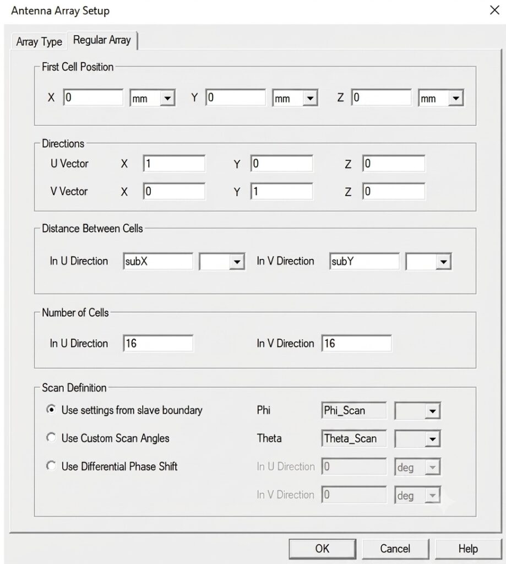Select Use Custom Scan Angles option
This screenshot has width=506, height=564.
[x=108, y=438]
